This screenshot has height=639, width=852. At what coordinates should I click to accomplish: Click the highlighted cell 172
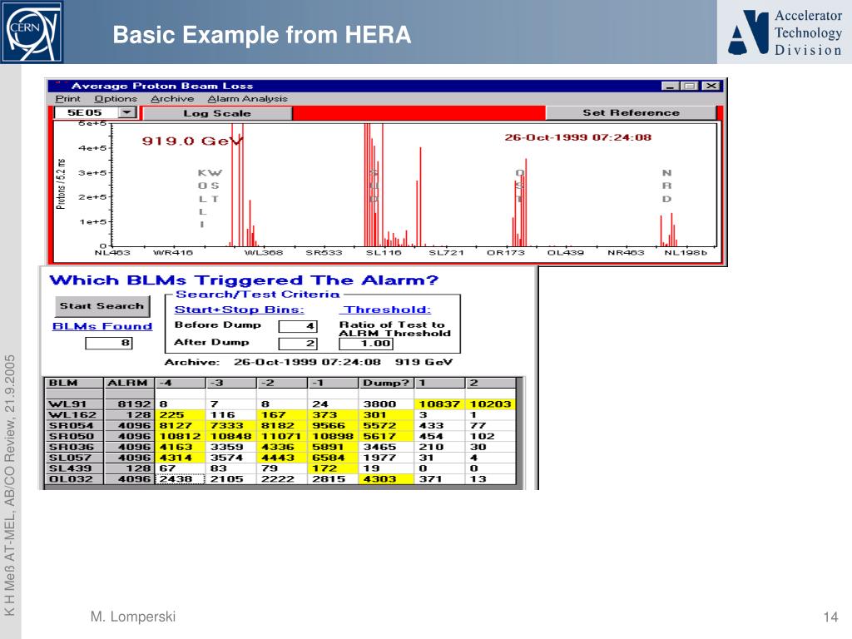333,468
